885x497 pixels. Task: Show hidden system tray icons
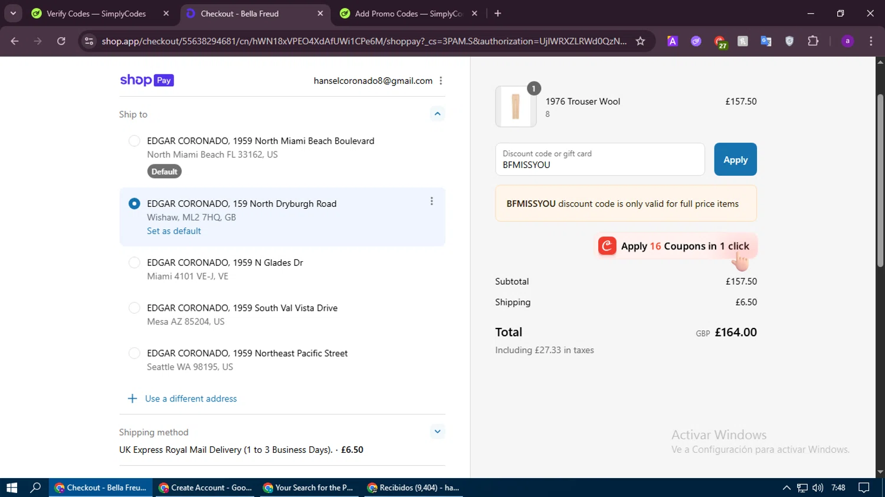click(x=786, y=488)
